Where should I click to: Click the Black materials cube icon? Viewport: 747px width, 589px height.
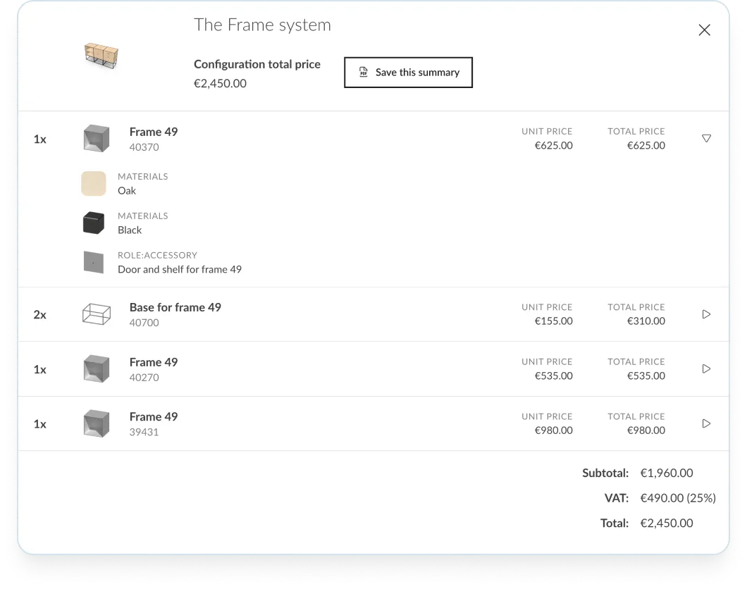(x=94, y=222)
